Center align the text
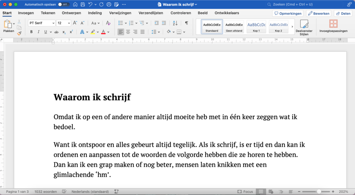The image size is (355, 195). pos(128,32)
